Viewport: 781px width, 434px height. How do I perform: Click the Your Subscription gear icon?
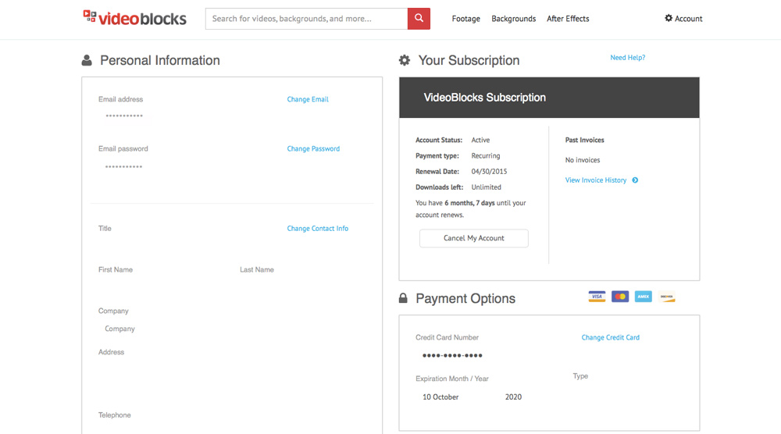point(405,60)
